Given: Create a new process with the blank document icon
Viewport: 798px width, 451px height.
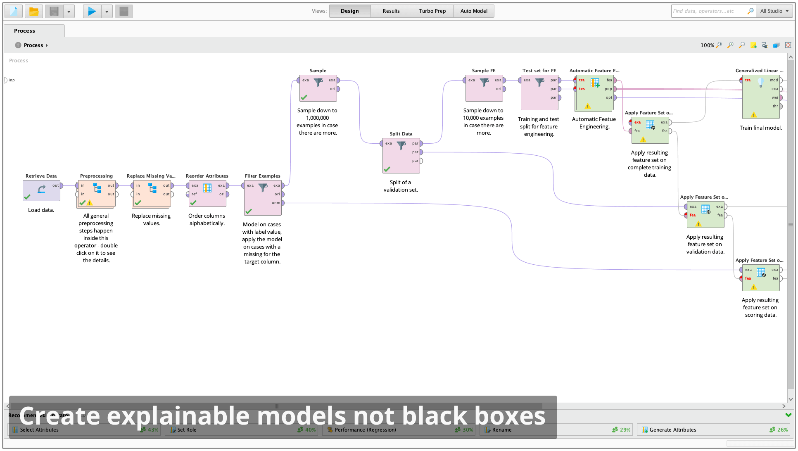Looking at the screenshot, I should tap(13, 11).
